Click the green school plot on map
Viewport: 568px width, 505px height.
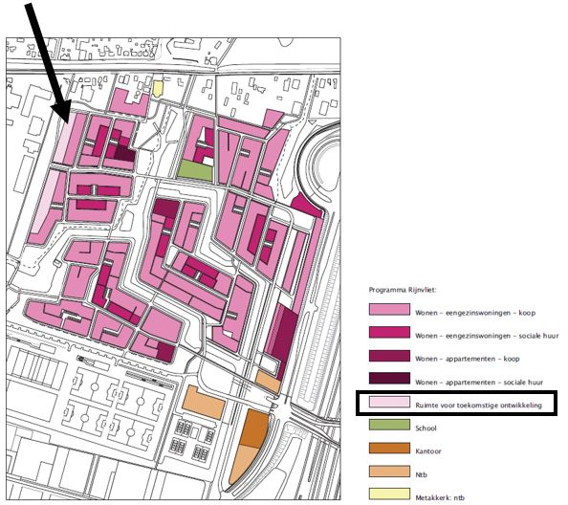(195, 170)
